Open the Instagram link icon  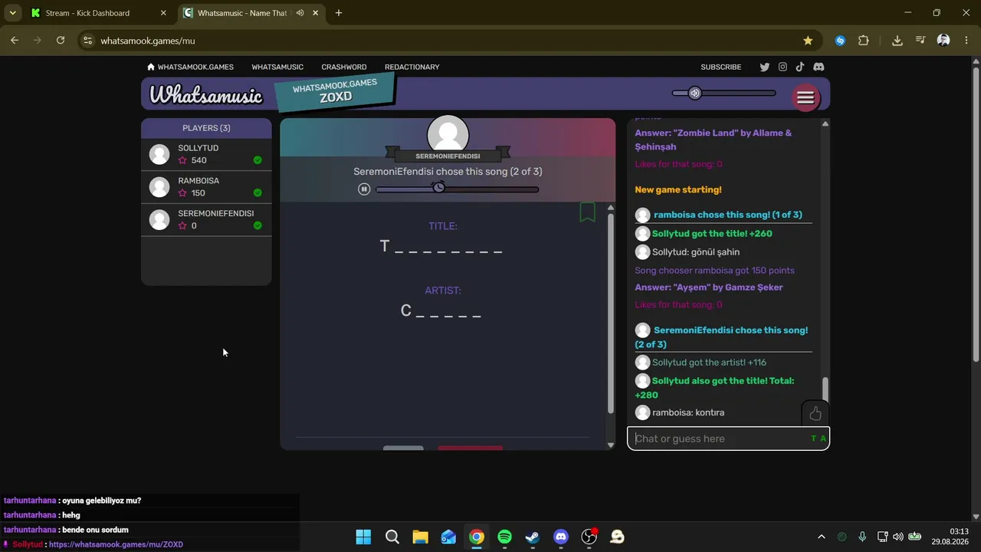[x=783, y=67]
